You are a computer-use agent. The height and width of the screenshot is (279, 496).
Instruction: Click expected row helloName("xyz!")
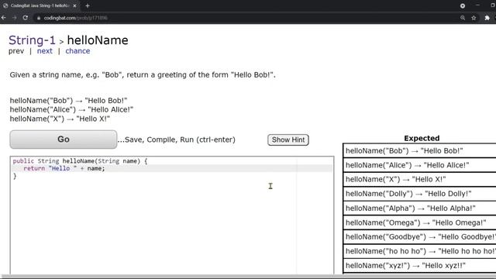(419, 265)
